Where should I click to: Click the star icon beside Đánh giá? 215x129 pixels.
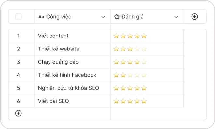[117, 17]
